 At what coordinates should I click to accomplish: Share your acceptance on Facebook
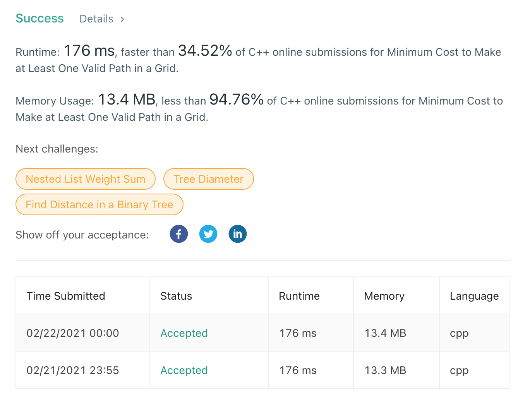178,234
